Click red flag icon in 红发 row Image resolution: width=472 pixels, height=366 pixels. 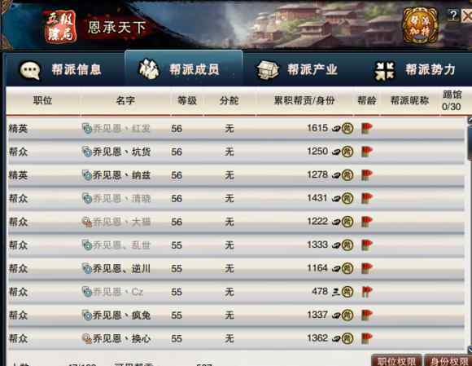point(367,129)
